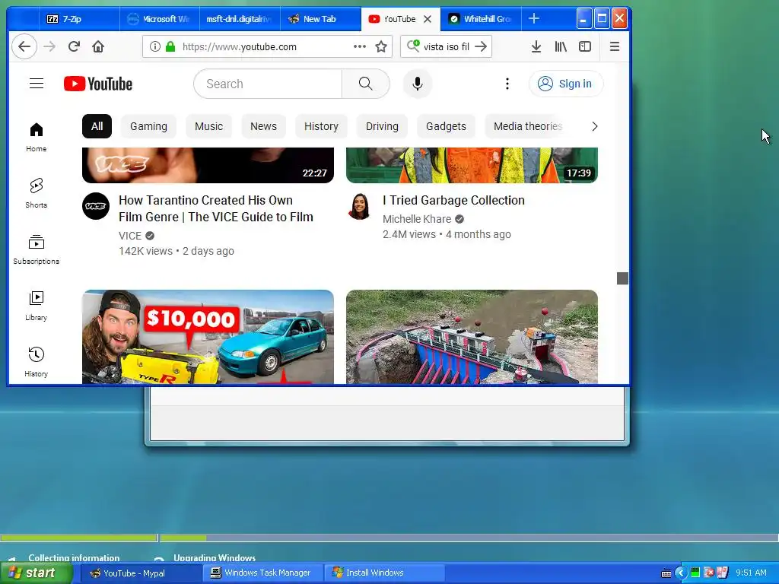Open Michelle Khare channel name link
This screenshot has height=584, width=779.
(x=417, y=219)
